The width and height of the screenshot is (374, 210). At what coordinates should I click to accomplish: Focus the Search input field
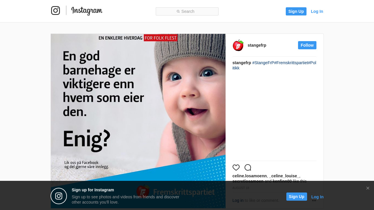tap(187, 11)
